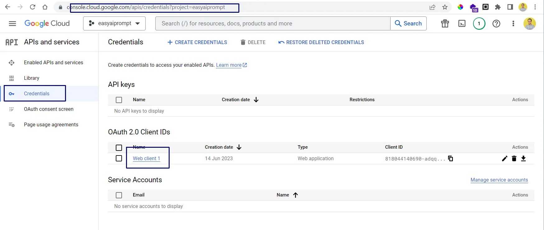This screenshot has width=544, height=230.
Task: Click the Restrictions column header
Action: (x=362, y=100)
